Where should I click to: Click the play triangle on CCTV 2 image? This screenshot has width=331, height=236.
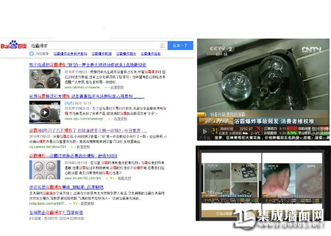pos(205,131)
